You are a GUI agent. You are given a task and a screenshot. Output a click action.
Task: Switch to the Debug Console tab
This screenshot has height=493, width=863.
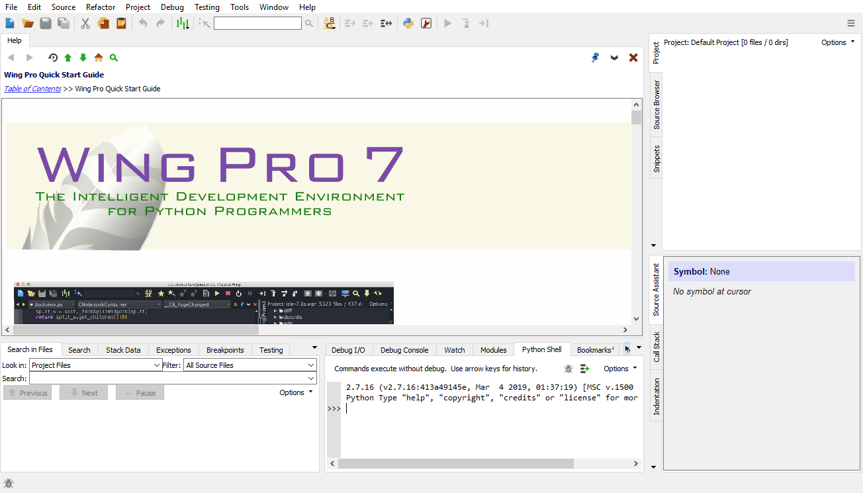click(404, 350)
